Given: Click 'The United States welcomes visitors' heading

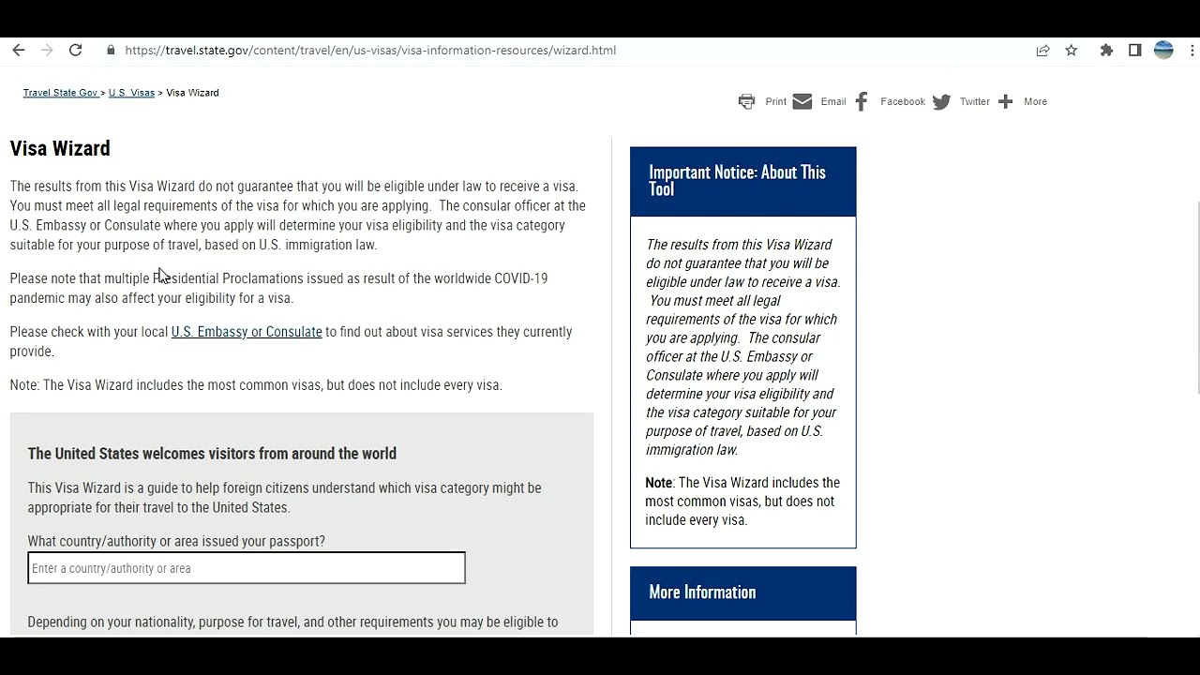Looking at the screenshot, I should 212,454.
